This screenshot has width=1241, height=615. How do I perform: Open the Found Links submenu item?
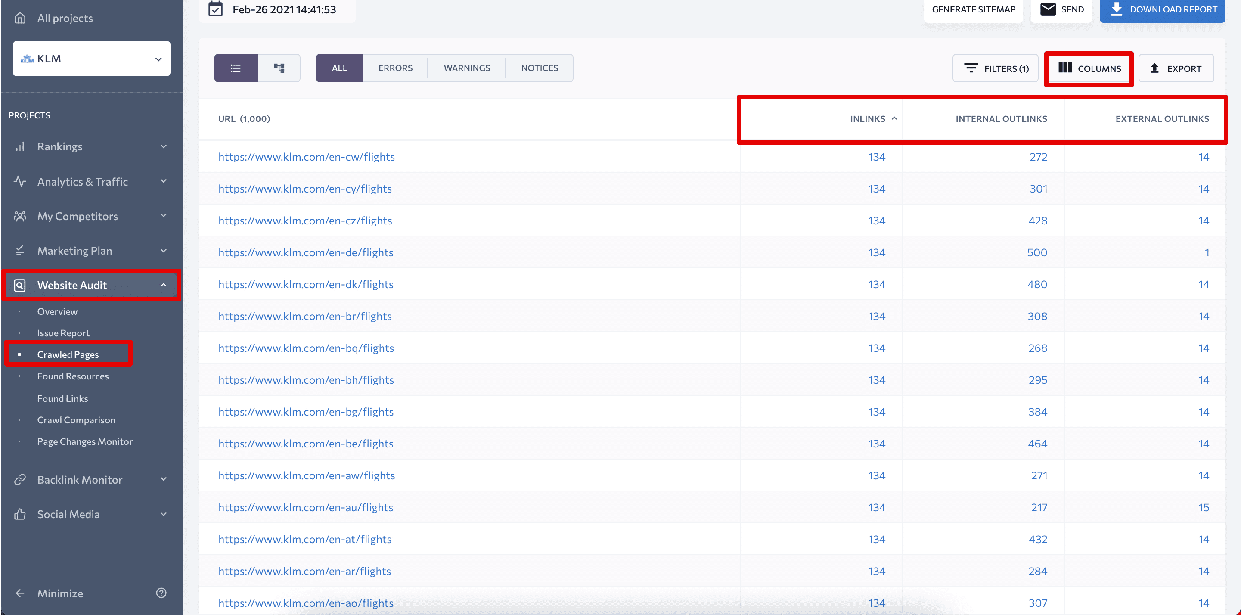point(62,399)
